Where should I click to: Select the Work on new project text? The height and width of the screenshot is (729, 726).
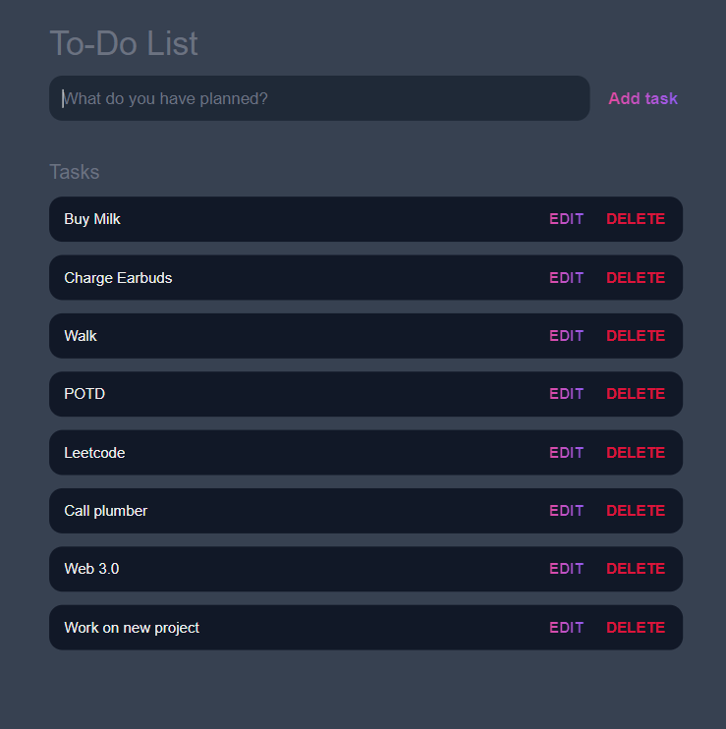point(132,628)
